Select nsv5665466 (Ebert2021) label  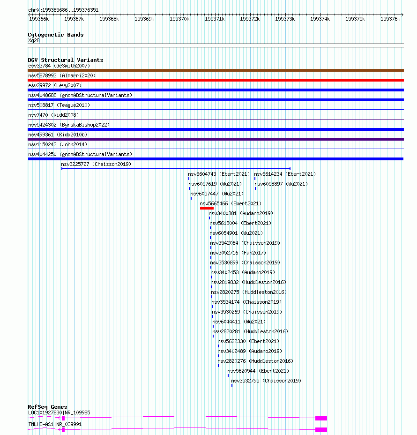tap(231, 203)
